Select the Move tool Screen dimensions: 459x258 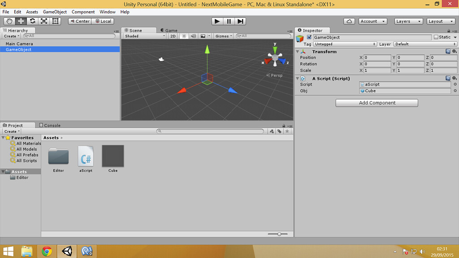click(x=20, y=21)
